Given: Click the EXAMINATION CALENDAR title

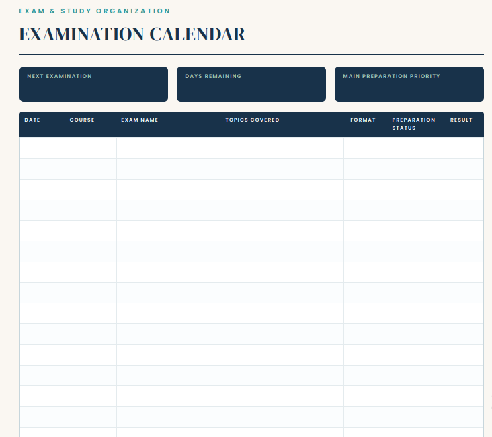Looking at the screenshot, I should pos(132,34).
